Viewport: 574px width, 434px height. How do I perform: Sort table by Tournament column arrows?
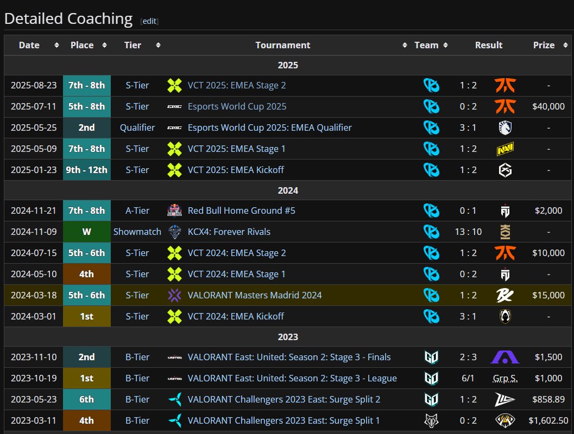[405, 45]
